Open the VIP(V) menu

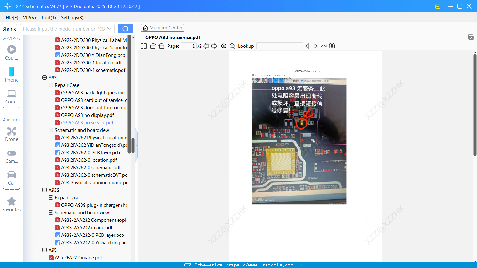[x=29, y=18]
